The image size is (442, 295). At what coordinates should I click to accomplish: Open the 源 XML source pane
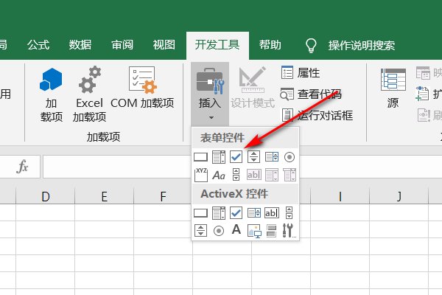click(x=393, y=88)
